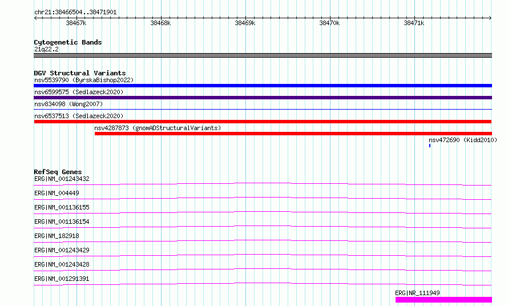Click the gray 21q22.2 cytogenetic band bar

pos(263,55)
